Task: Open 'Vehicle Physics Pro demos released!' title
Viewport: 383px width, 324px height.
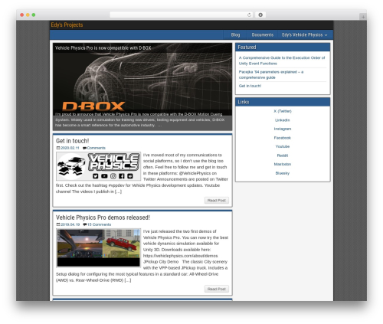Action: coord(103,218)
